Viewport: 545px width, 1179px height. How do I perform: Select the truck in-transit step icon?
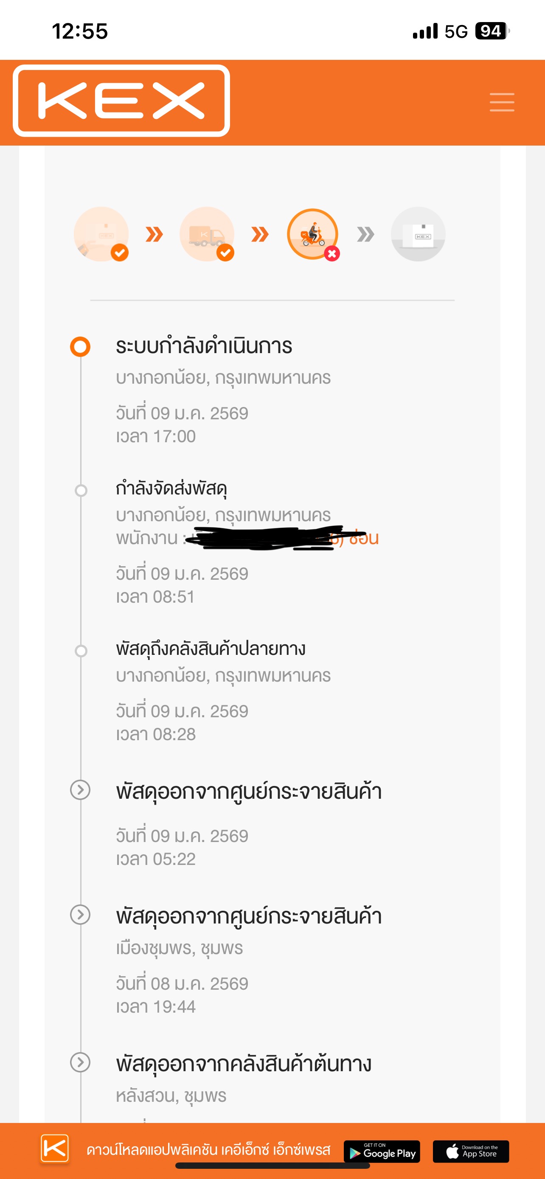pyautogui.click(x=207, y=234)
